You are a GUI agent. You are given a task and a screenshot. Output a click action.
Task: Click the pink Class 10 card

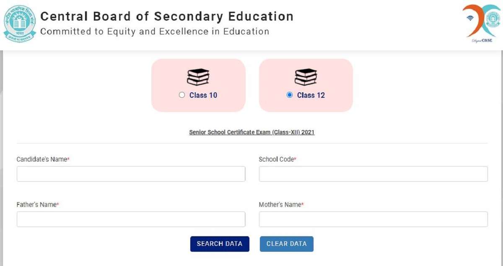(x=198, y=85)
